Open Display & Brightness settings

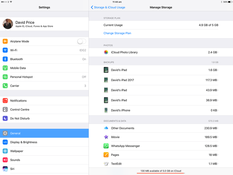44,142
